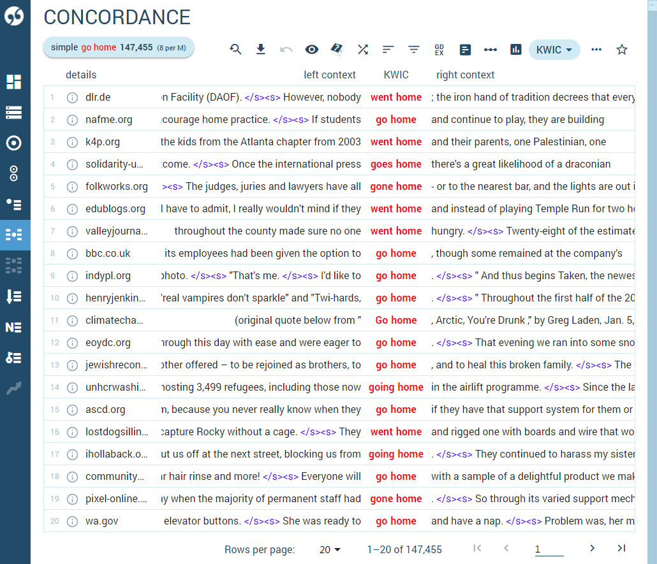This screenshot has width=657, height=564.
Task: Toggle the favorite star for this concordance
Action: 622,49
